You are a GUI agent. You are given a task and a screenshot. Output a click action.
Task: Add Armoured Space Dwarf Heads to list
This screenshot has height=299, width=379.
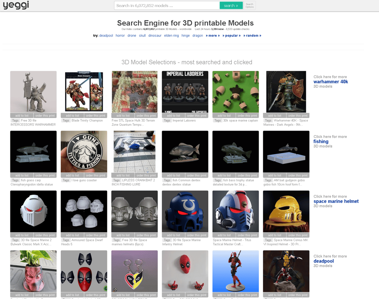click(x=72, y=235)
